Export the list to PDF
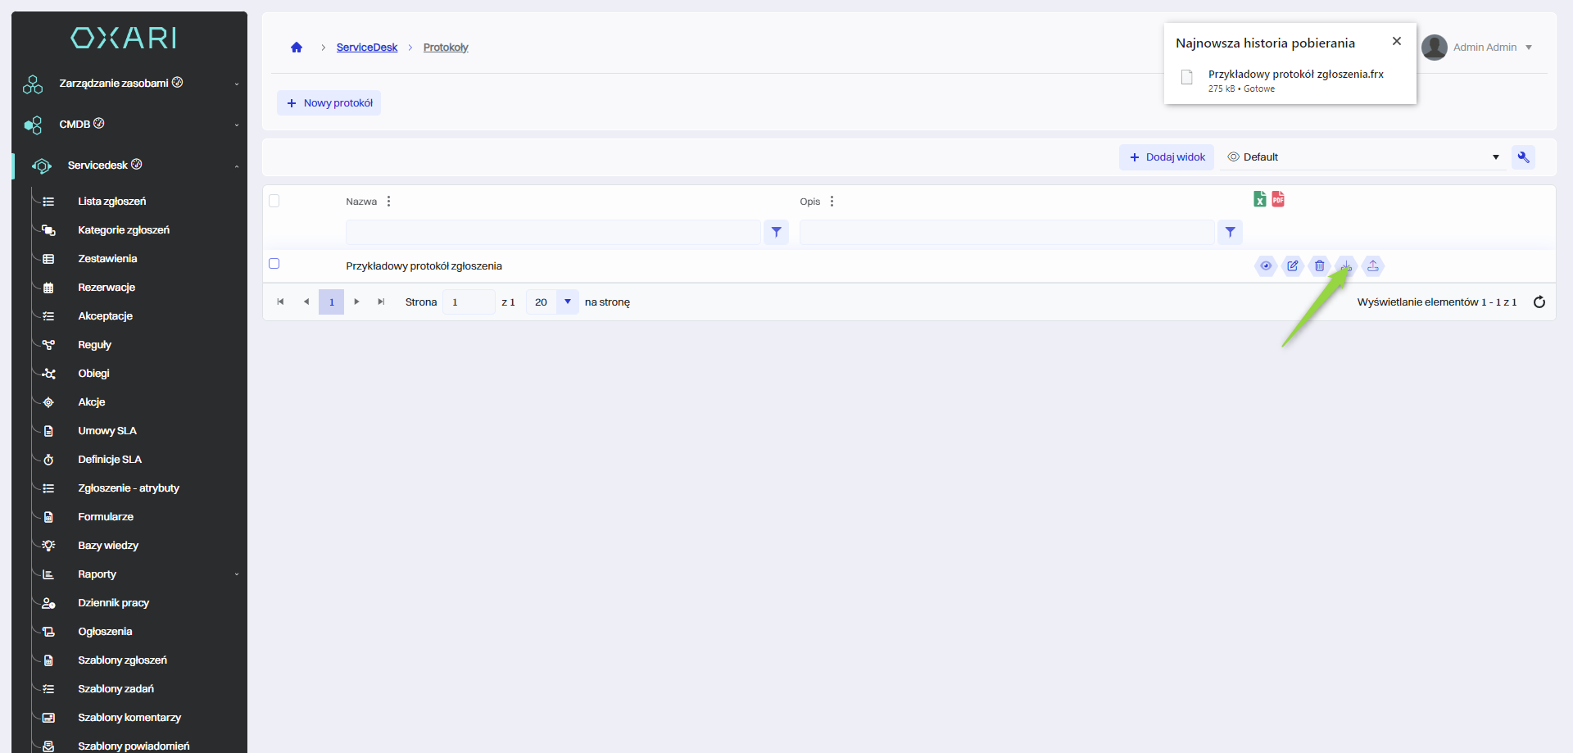Image resolution: width=1573 pixels, height=753 pixels. pyautogui.click(x=1278, y=199)
